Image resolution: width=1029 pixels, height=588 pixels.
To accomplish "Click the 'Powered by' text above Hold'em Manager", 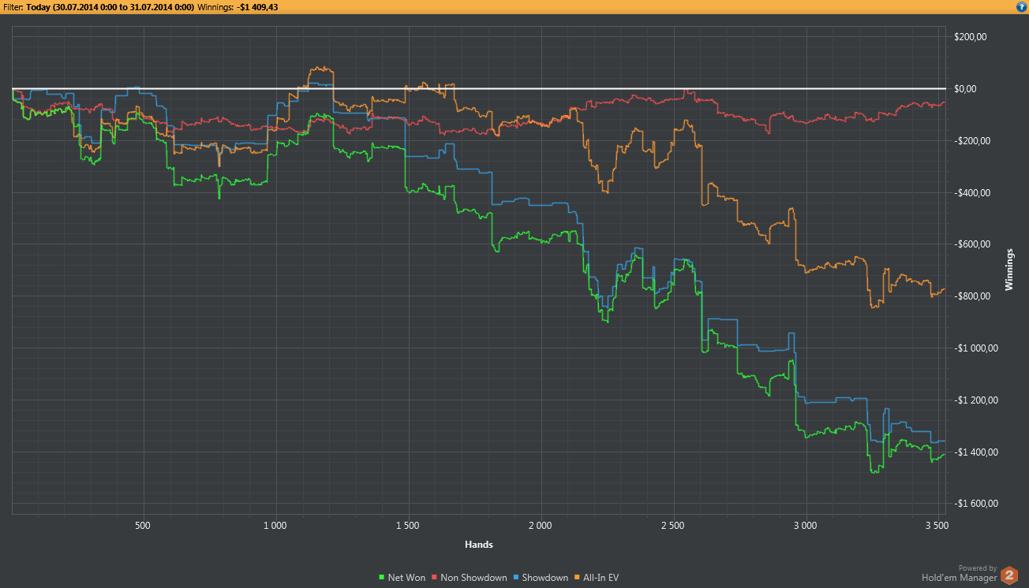I will tap(977, 568).
